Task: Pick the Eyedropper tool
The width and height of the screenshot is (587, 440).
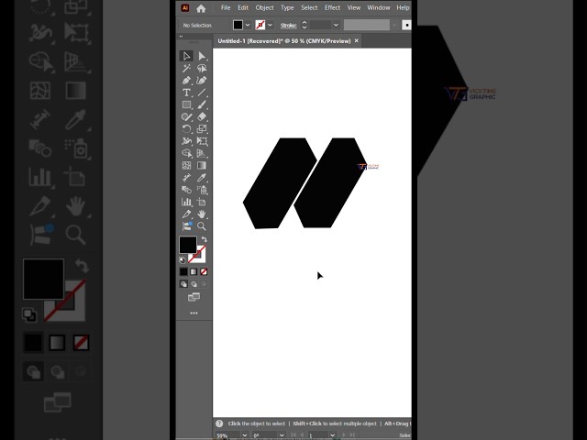Action: pos(202,177)
